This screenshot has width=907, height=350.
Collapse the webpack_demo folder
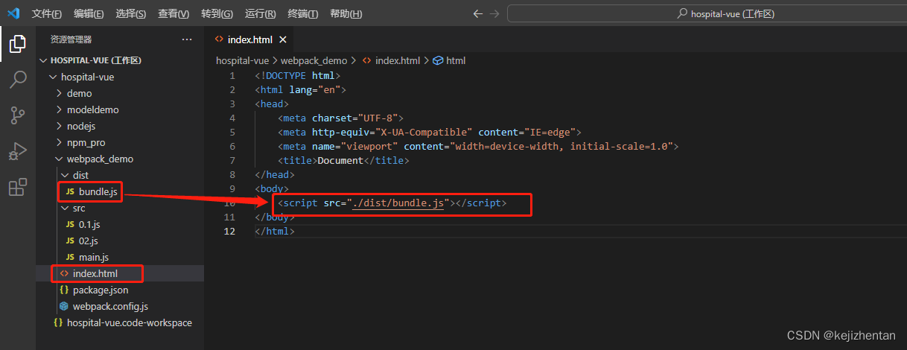[120, 159]
